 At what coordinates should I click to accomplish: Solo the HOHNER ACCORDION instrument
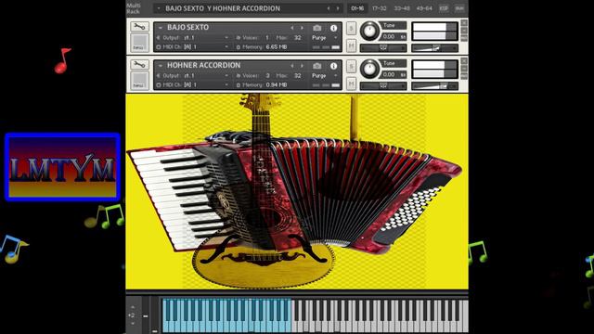coord(351,66)
